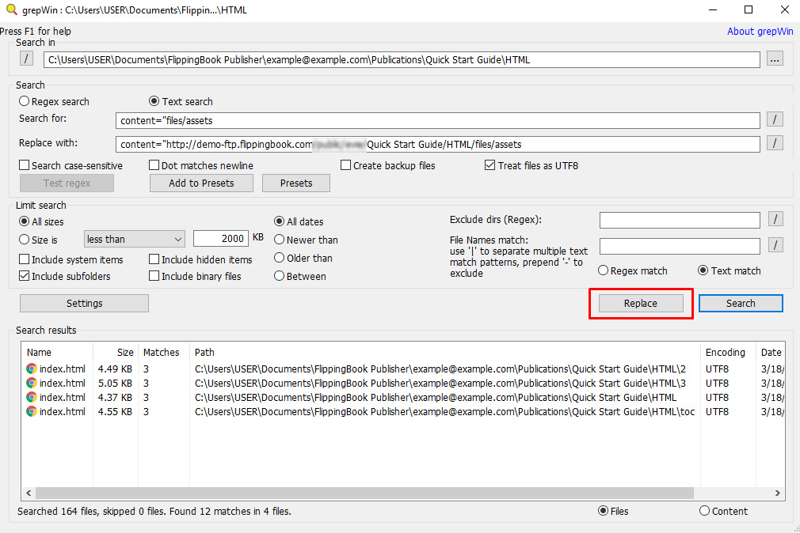Minimize the grepWin window
Screen dimensions: 800x533
(x=713, y=9)
